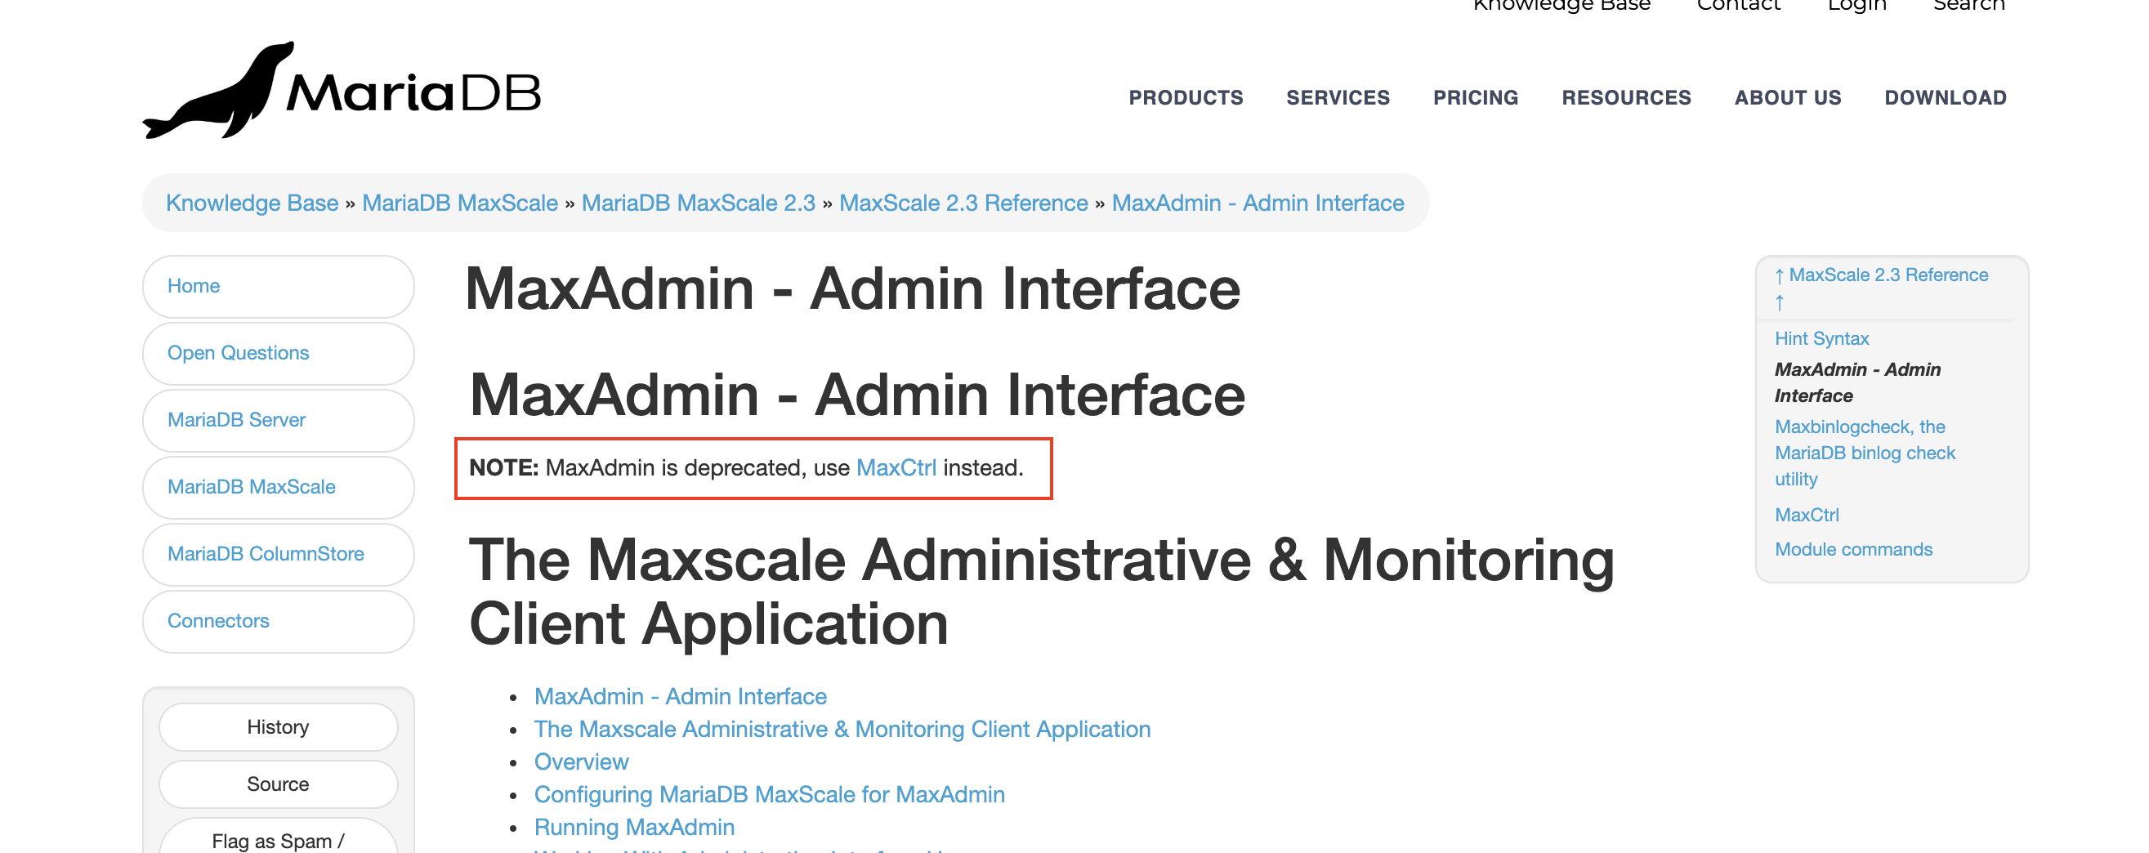Follow the MaxCtrl link in the deprecation note
Screen dimensions: 2149x853
(896, 468)
